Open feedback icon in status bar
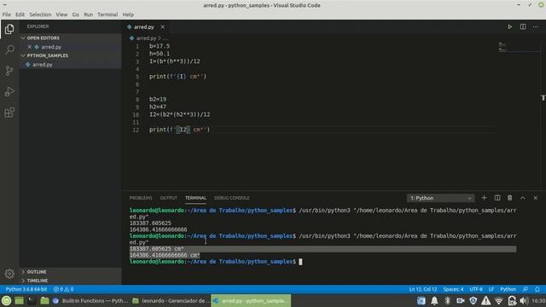Screen dimensions: 546x307 (526, 289)
